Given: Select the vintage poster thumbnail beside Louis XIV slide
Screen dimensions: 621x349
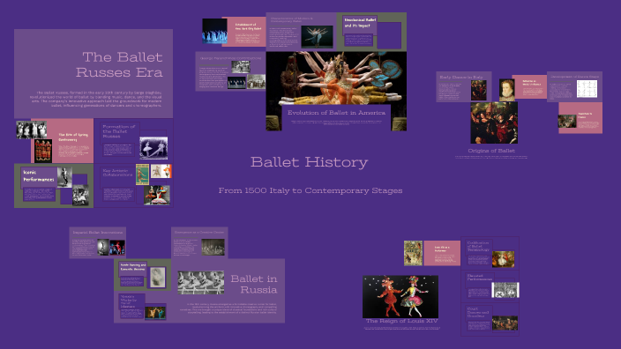Looking at the screenshot, I should (x=413, y=253).
